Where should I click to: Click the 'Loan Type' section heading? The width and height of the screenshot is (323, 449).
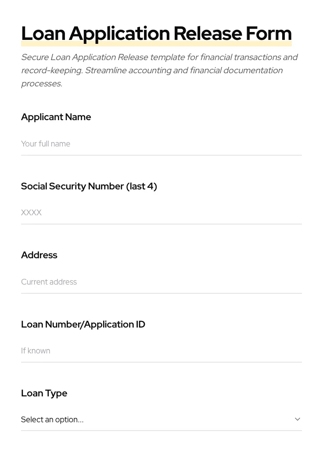[44, 393]
